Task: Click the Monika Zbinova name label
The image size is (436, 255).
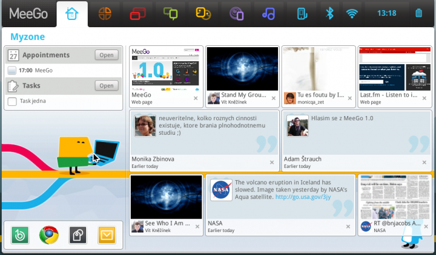Action: coord(153,159)
